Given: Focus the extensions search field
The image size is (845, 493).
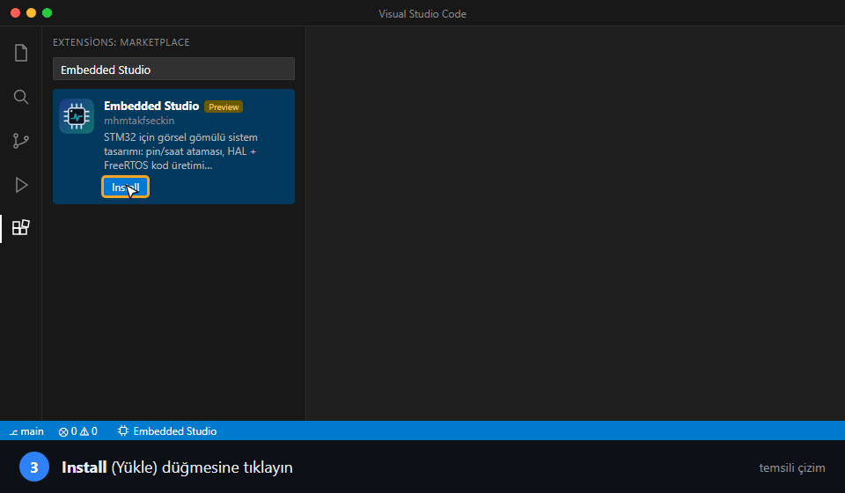Looking at the screenshot, I should tap(173, 70).
